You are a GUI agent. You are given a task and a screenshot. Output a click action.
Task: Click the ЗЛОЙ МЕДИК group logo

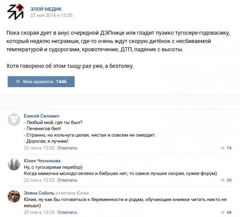click(15, 12)
